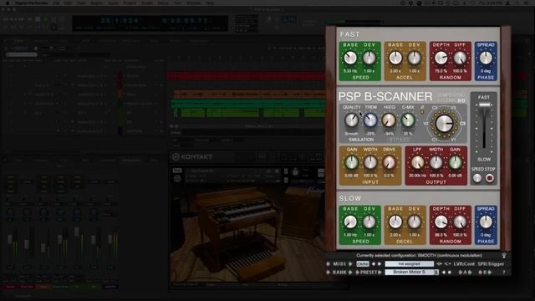Click the SLOW RANDOM DIFF knob
The height and width of the screenshot is (301, 535).
[x=460, y=222]
